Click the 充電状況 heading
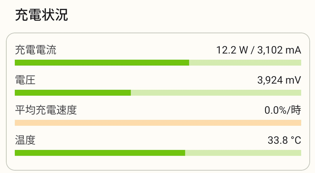The height and width of the screenshot is (173, 315). click(42, 15)
